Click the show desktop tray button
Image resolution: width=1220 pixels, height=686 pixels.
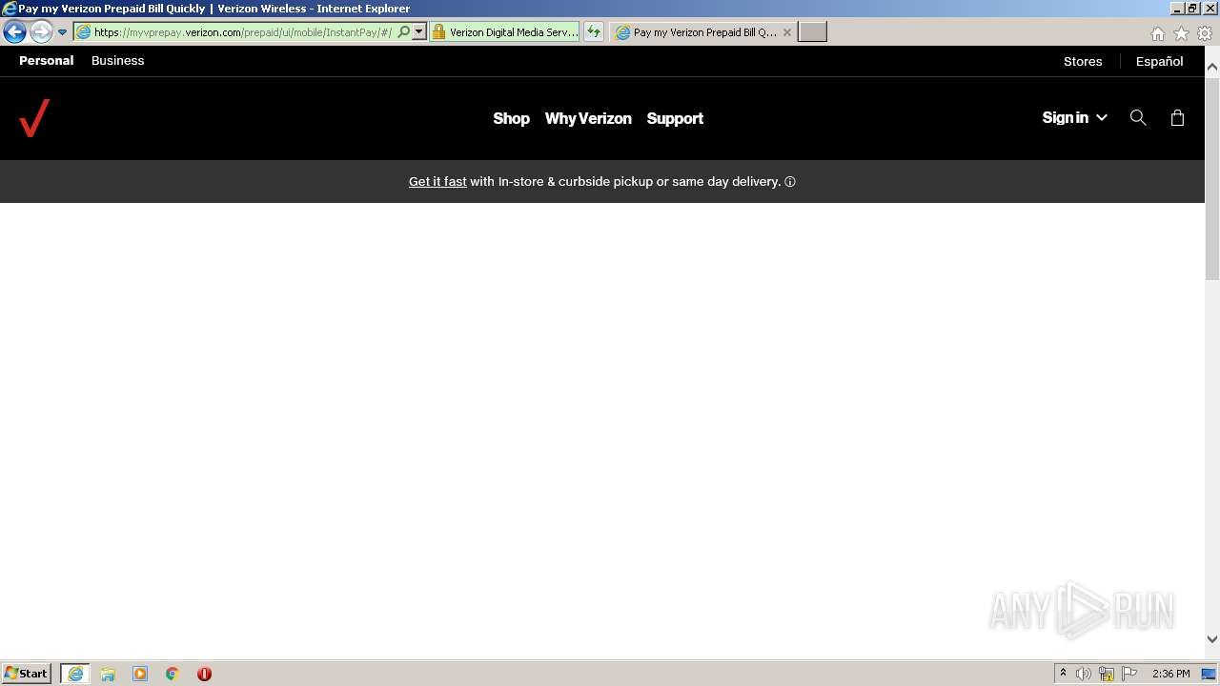pos(1210,674)
